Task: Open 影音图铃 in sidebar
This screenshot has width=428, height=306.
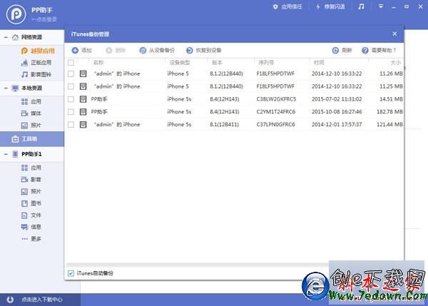Action: [36, 74]
